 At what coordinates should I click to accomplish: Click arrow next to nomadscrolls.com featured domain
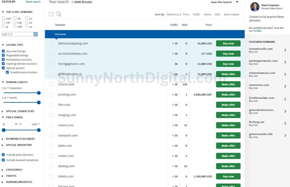[285, 50]
